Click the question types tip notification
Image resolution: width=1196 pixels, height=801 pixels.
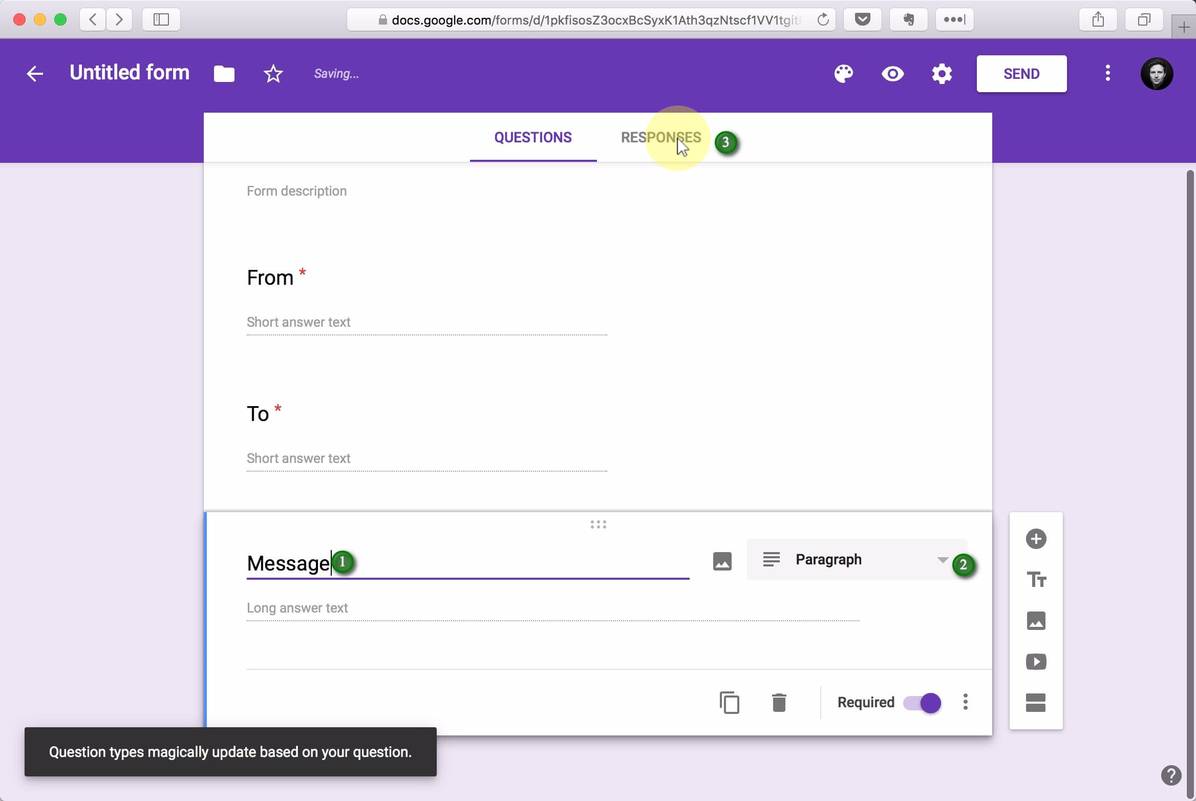pyautogui.click(x=230, y=752)
